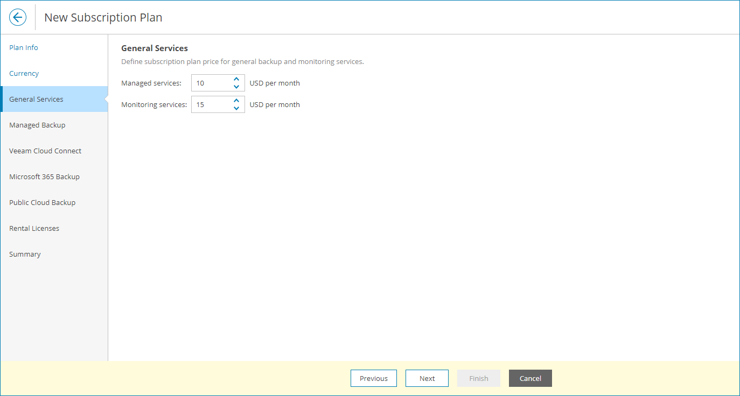The height and width of the screenshot is (396, 740).
Task: Increment Managed services price with up arrow
Action: (236, 79)
